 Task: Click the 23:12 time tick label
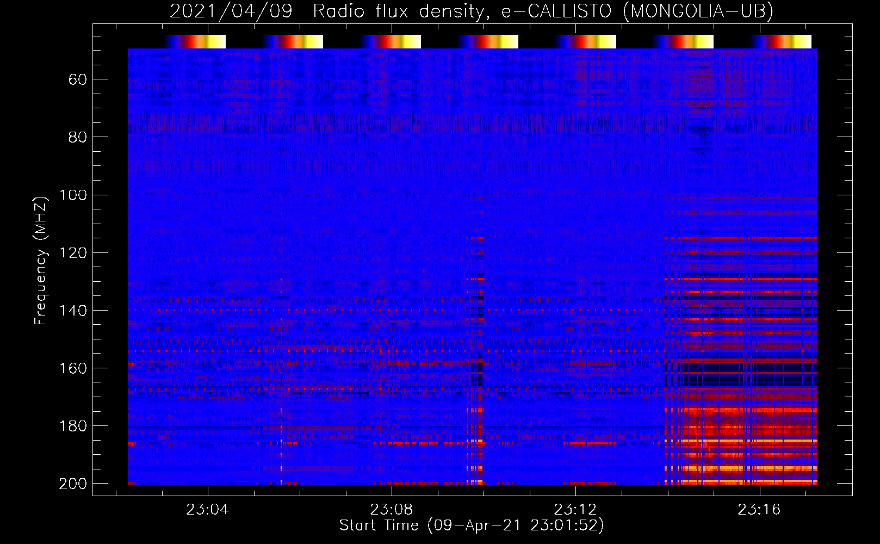(575, 510)
